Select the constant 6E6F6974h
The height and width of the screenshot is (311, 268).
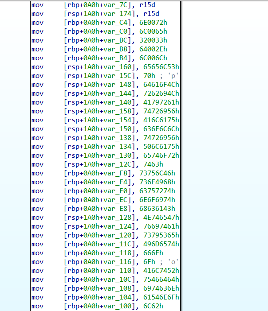pyautogui.click(x=157, y=200)
